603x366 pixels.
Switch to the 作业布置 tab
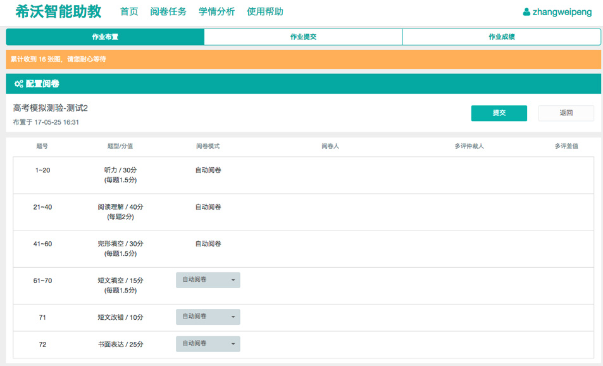tap(105, 37)
